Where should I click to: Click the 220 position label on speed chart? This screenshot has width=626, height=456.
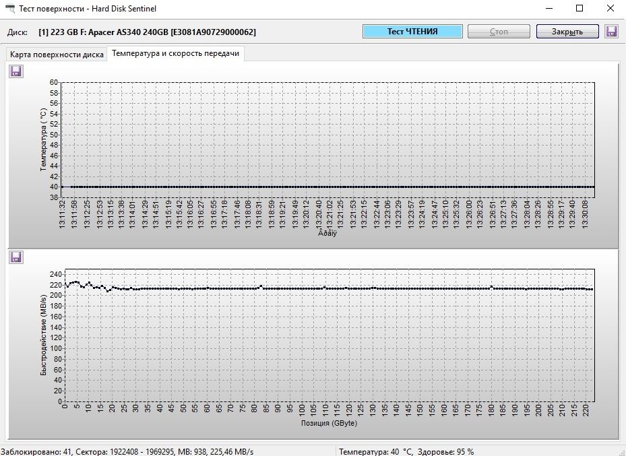(586, 410)
